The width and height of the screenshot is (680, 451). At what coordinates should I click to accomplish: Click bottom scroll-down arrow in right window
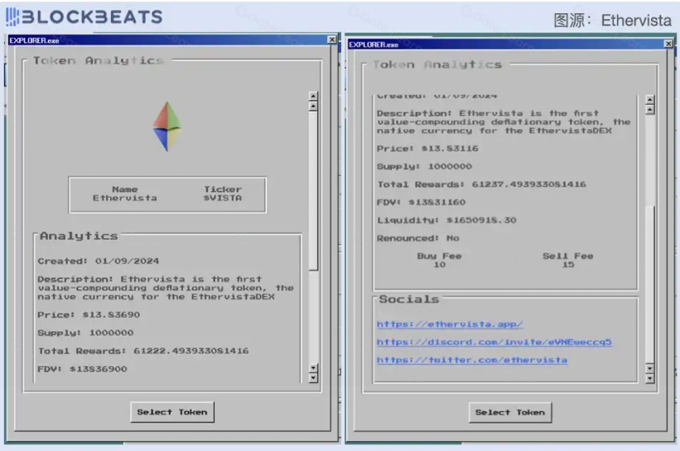[649, 379]
